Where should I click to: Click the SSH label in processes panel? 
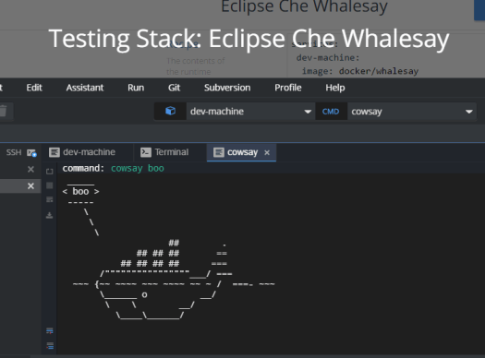tap(14, 152)
